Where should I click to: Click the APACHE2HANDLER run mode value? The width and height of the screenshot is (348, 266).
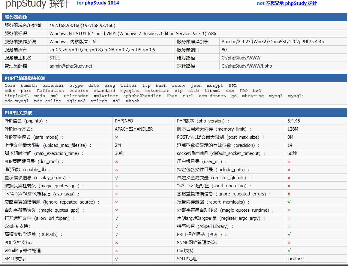coord(134,129)
